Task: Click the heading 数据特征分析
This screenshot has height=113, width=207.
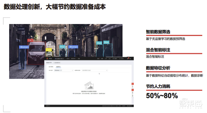Action: [158, 68]
